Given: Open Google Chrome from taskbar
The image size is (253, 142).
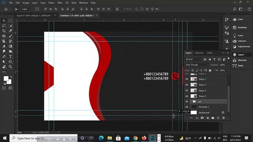Looking at the screenshot, I should coord(135,138).
